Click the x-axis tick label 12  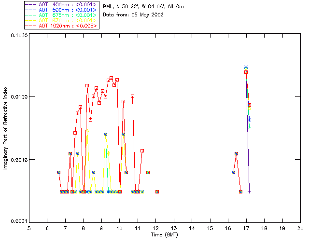pos(155,228)
